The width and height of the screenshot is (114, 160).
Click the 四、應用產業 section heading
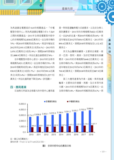18,87
